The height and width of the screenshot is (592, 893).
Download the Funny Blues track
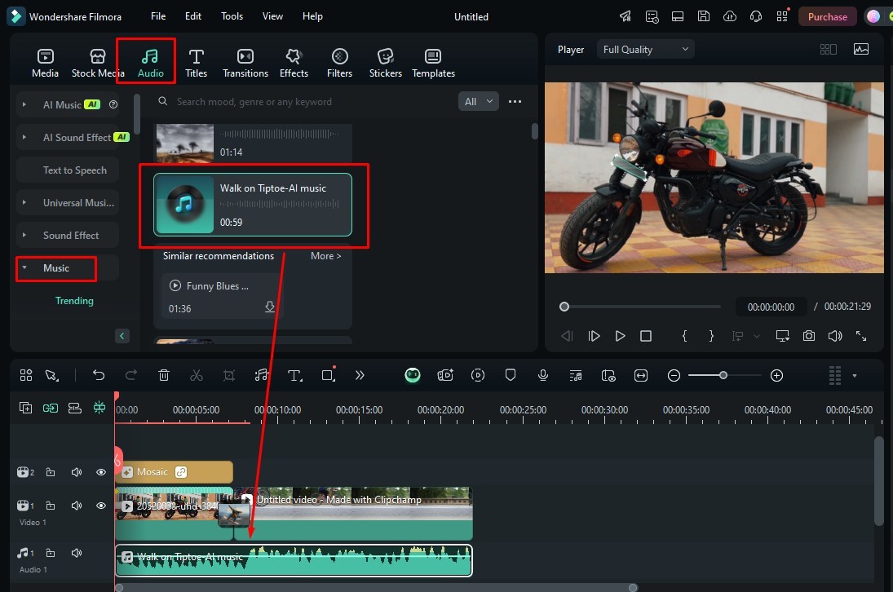(x=270, y=307)
